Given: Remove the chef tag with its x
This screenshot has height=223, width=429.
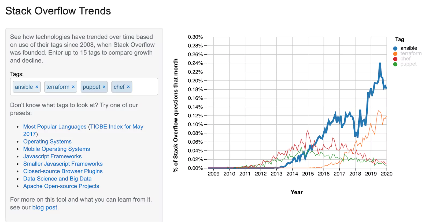Looking at the screenshot, I should 128,87.
